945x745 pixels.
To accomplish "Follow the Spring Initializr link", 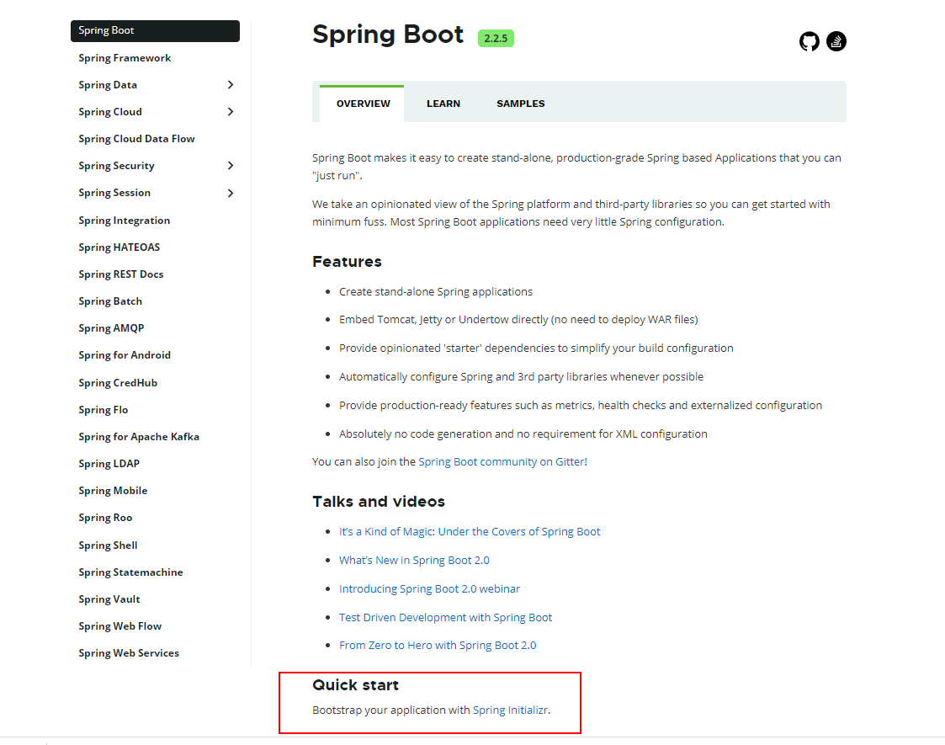I will coord(511,710).
